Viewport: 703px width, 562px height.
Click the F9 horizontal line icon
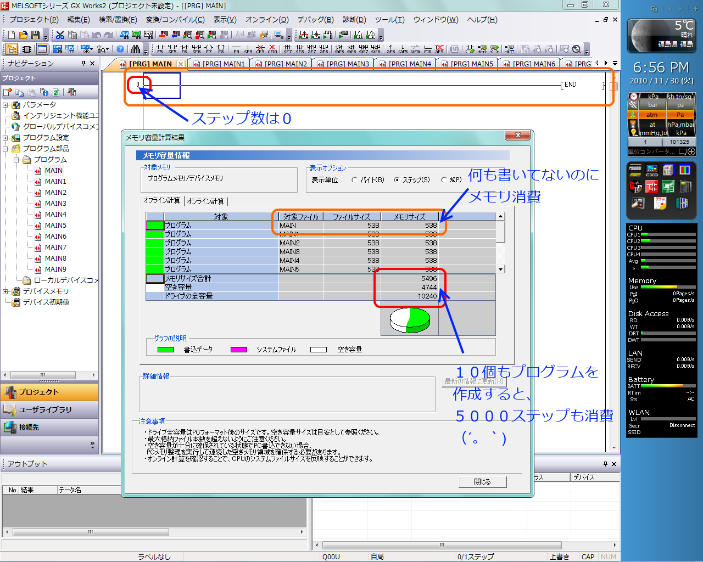click(x=236, y=49)
